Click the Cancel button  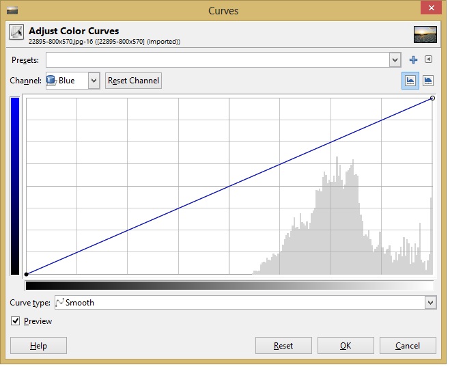coord(408,346)
